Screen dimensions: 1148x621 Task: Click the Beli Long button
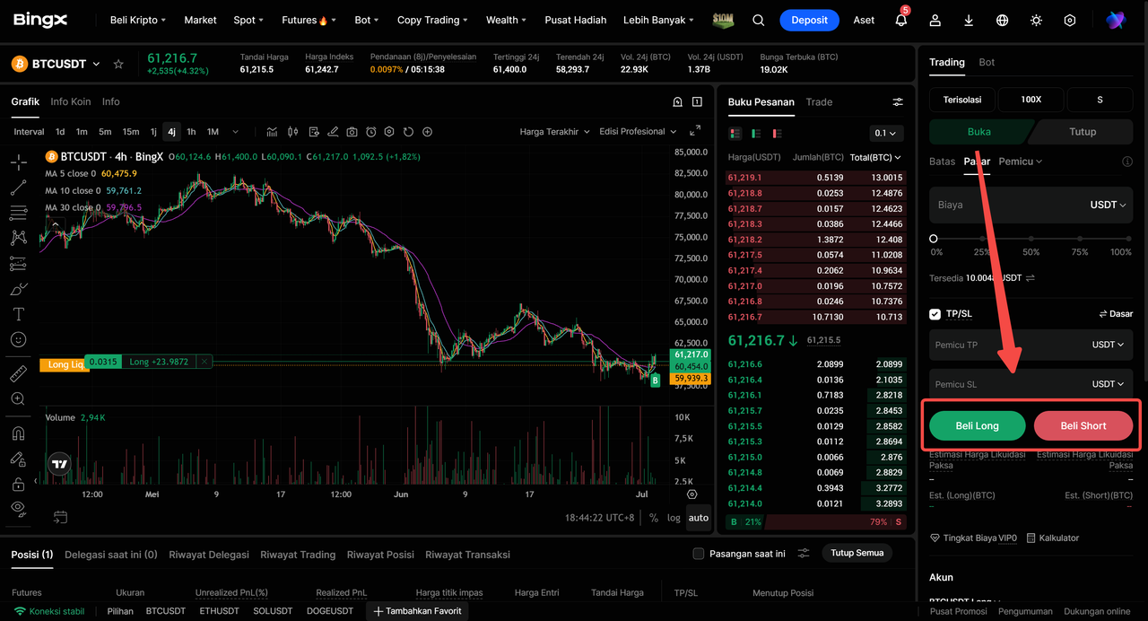coord(978,426)
